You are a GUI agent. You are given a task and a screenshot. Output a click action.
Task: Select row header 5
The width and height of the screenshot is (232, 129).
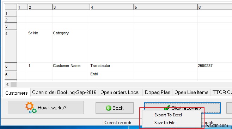pos(11,67)
